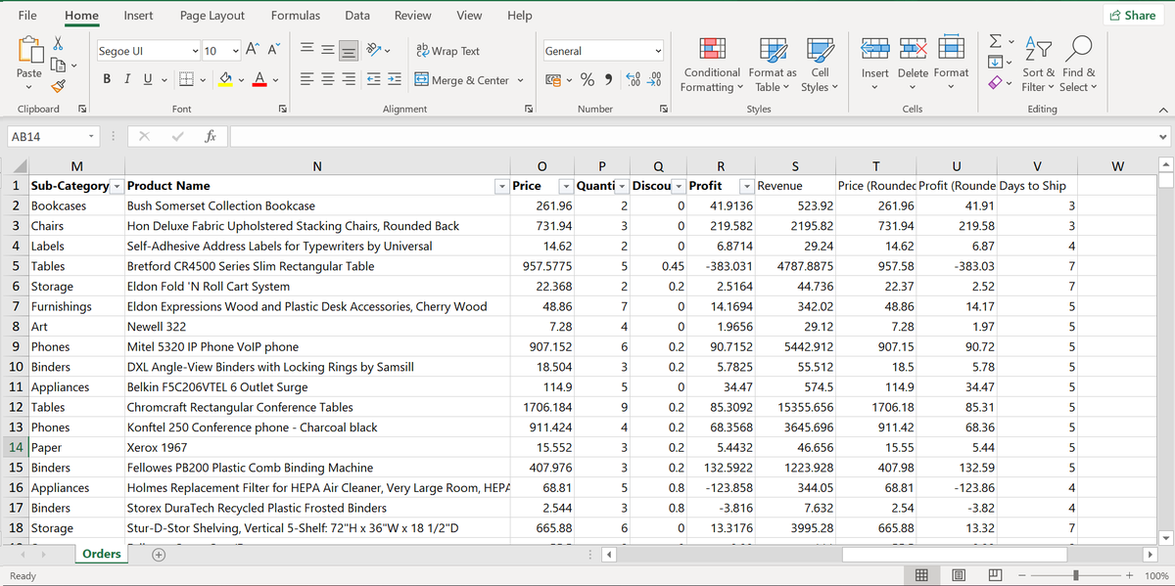Open the Font dialog launcher

pos(282,110)
